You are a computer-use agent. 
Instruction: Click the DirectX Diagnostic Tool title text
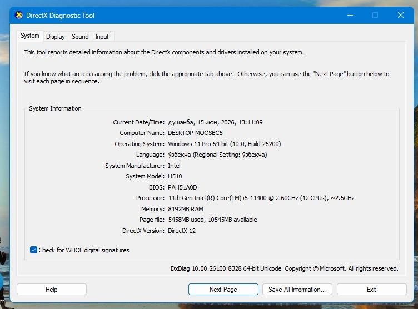(x=60, y=16)
